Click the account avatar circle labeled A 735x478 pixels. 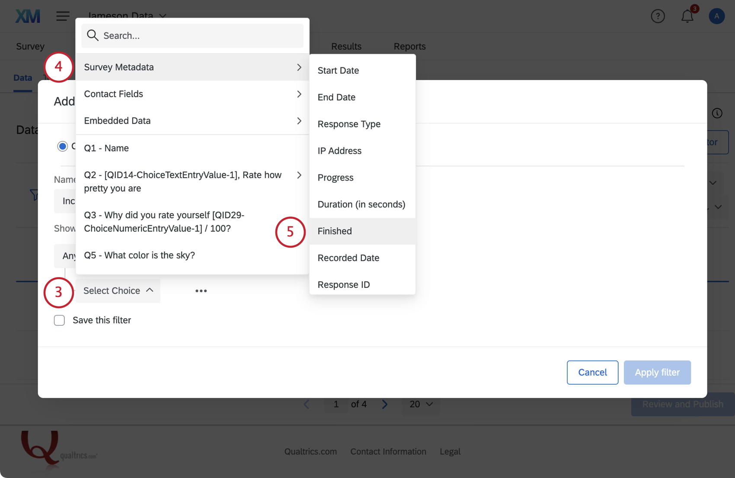pyautogui.click(x=716, y=16)
